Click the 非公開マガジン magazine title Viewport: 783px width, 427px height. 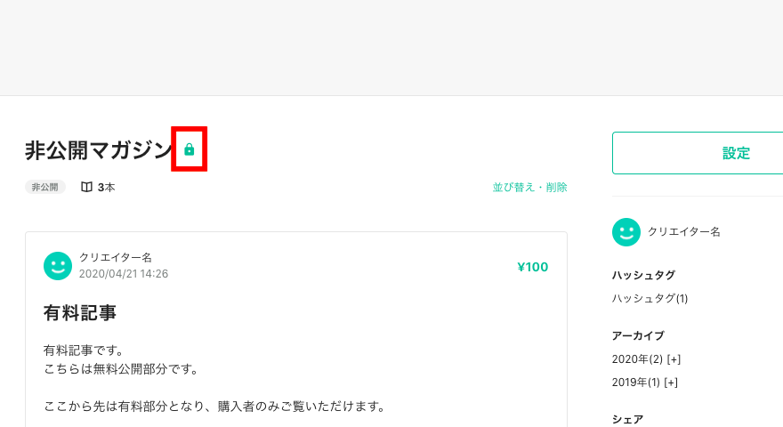tap(99, 149)
